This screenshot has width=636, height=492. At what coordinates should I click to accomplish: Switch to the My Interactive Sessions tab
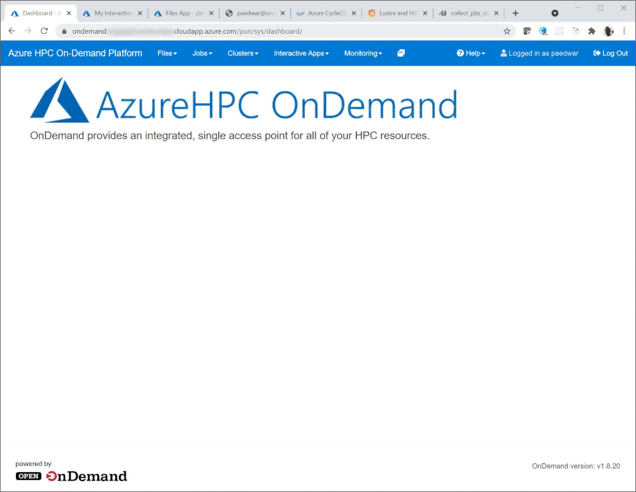[112, 13]
